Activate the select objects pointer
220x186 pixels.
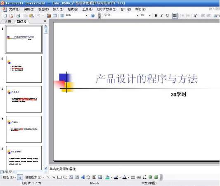20,177
